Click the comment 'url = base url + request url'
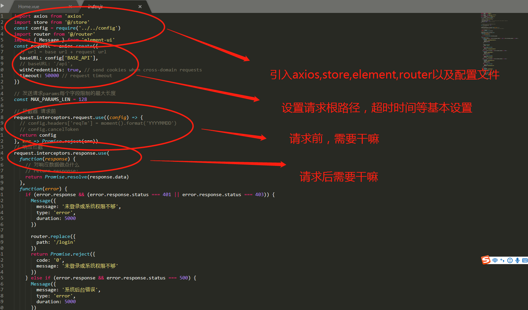The width and height of the screenshot is (528, 310). pyautogui.click(x=63, y=52)
